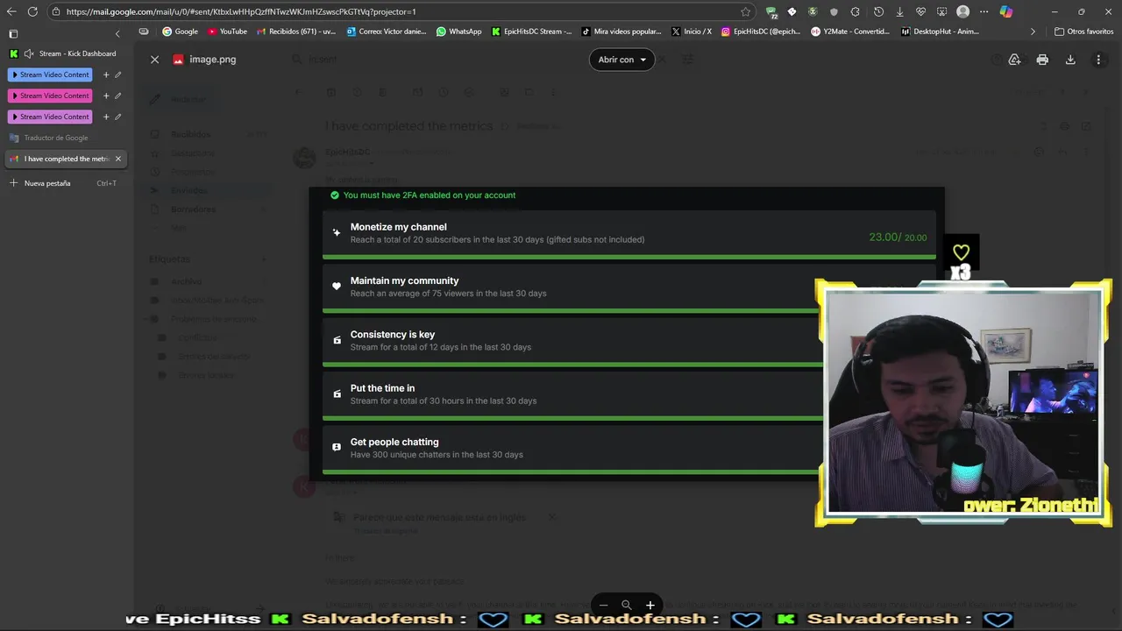Open the Extensions puzzle icon
This screenshot has height=631, width=1122.
[855, 11]
